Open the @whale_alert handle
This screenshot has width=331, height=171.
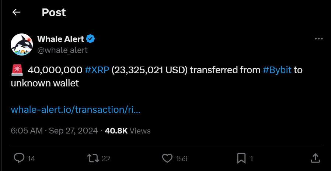(62, 50)
